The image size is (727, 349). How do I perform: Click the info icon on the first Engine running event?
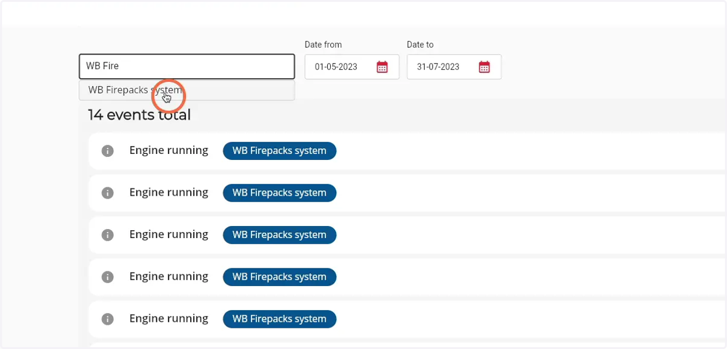108,151
